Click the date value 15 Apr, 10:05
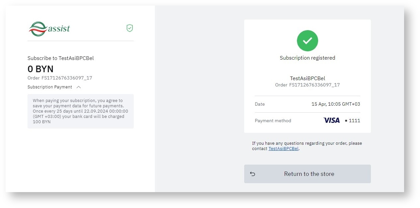 [335, 104]
